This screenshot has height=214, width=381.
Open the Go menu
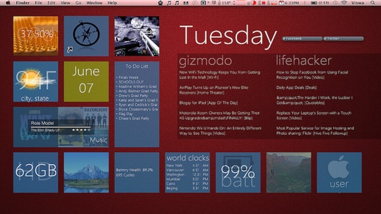click(78, 3)
